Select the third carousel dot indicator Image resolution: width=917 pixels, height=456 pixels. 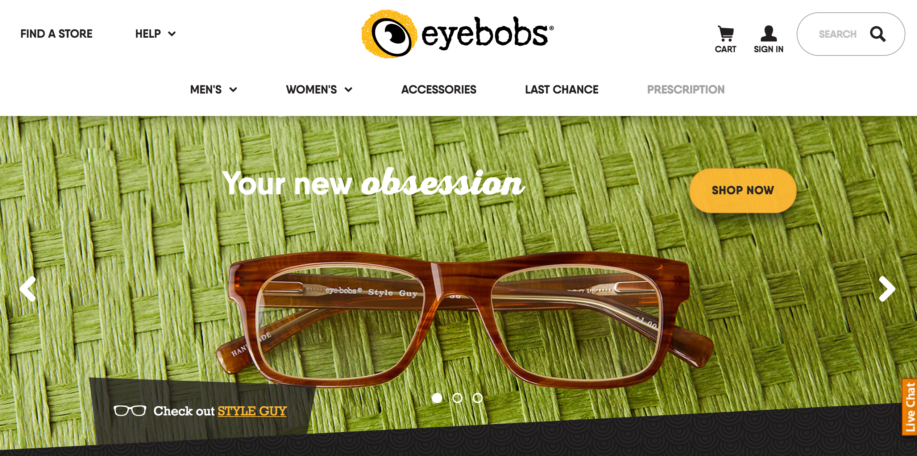[x=479, y=399]
